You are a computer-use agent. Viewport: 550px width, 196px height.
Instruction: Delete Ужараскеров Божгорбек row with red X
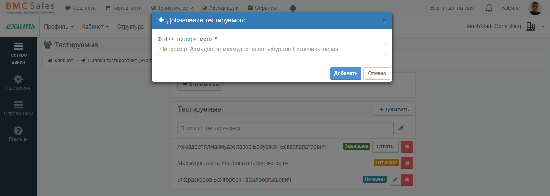coord(407,180)
